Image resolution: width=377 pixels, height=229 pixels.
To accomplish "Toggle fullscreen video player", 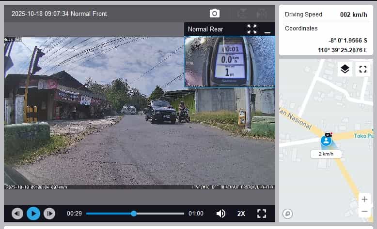I will pyautogui.click(x=262, y=213).
